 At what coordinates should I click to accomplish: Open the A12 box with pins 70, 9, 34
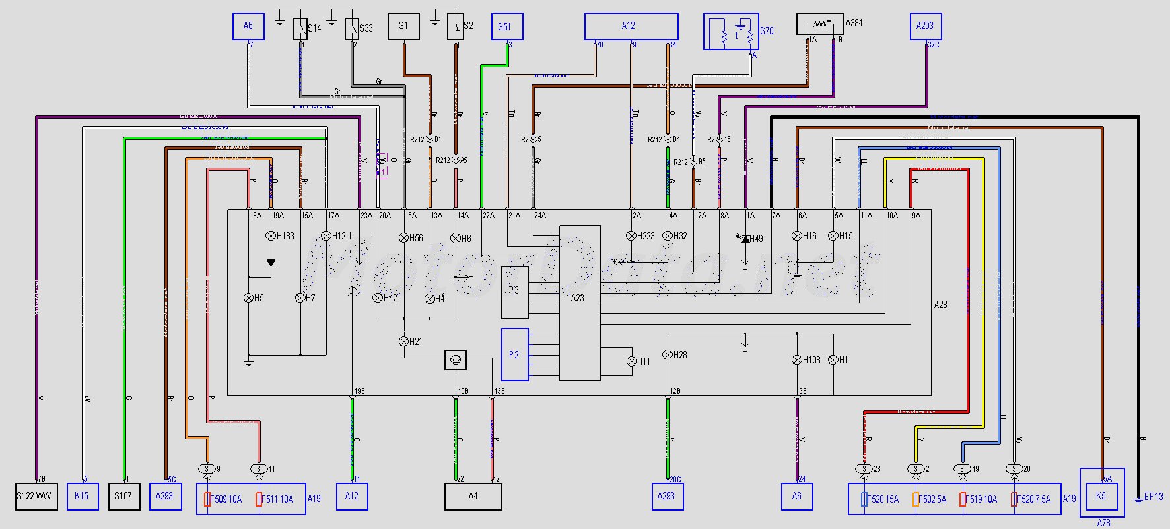pyautogui.click(x=631, y=26)
